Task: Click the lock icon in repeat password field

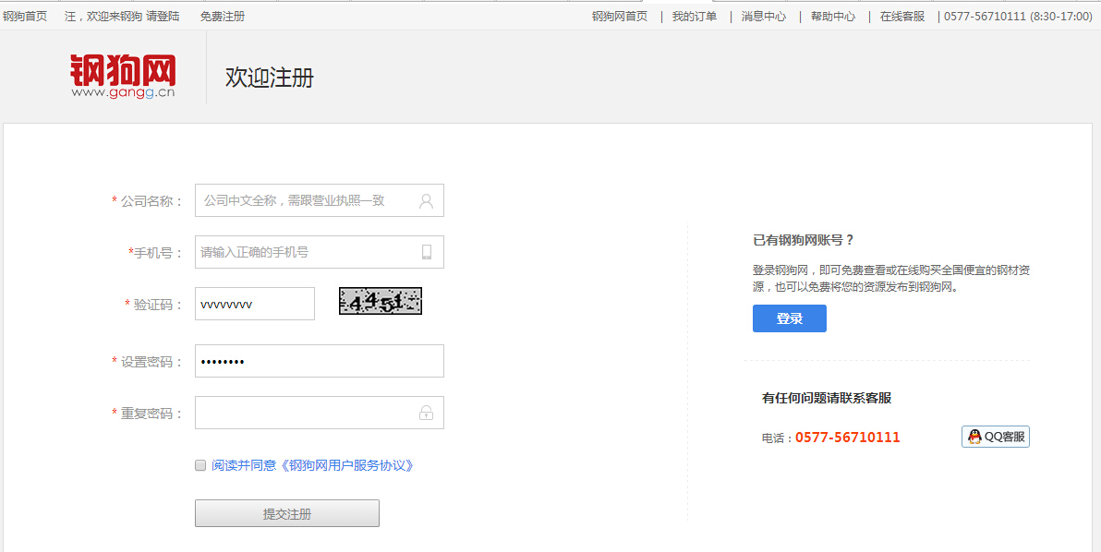Action: click(x=426, y=414)
